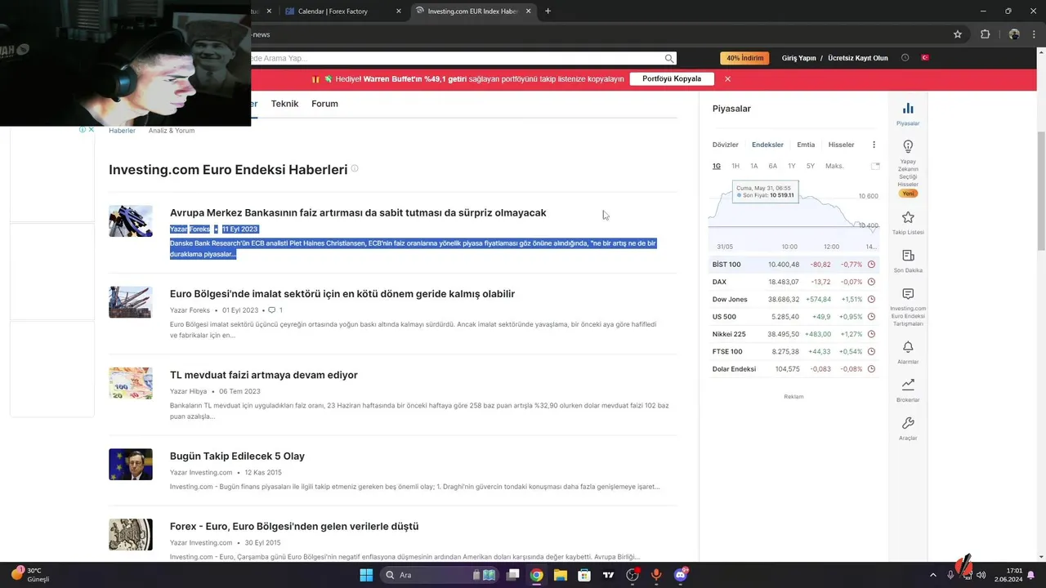The height and width of the screenshot is (588, 1046).
Task: Close the red Warren Buffet promo banner
Action: [x=727, y=79]
